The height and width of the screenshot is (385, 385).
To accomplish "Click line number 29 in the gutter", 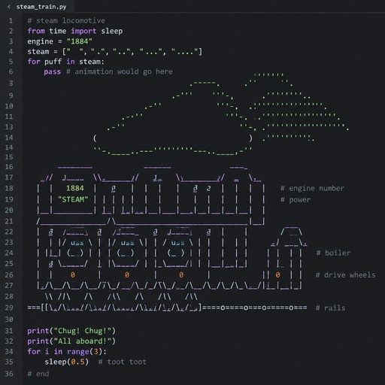I will click(9, 308).
